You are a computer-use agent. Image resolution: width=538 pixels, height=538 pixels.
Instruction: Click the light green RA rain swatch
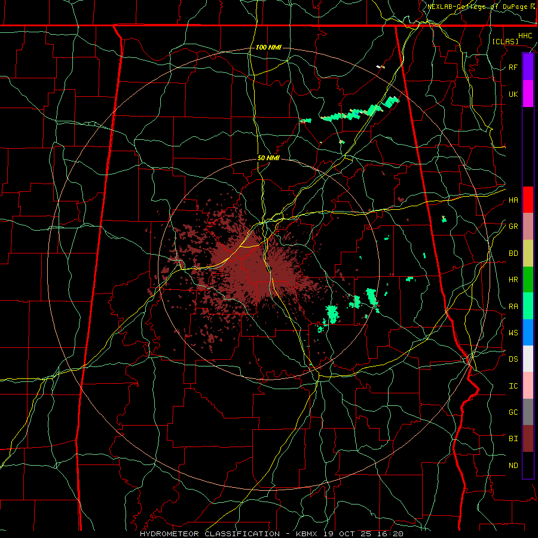pos(528,306)
